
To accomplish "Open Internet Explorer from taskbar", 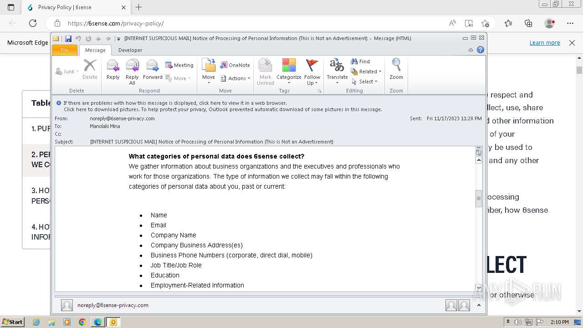I will (36, 322).
